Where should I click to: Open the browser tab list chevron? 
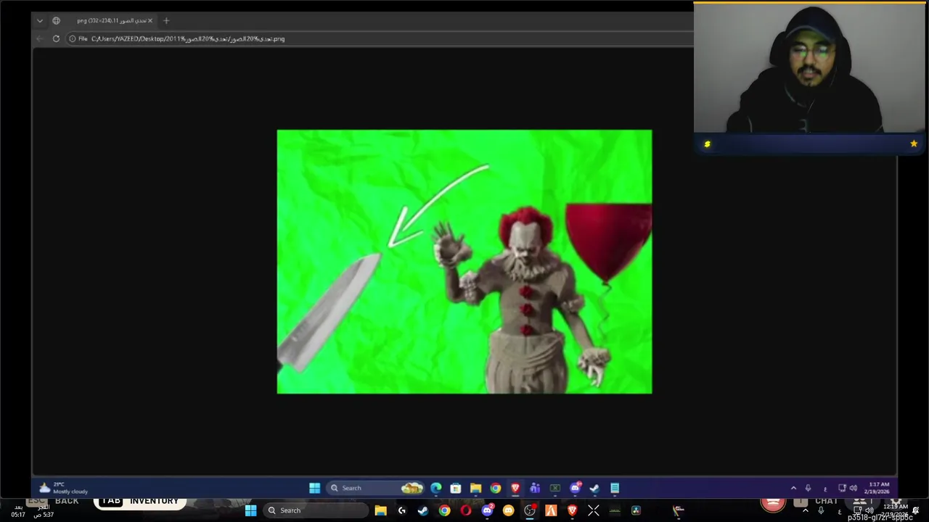point(40,21)
